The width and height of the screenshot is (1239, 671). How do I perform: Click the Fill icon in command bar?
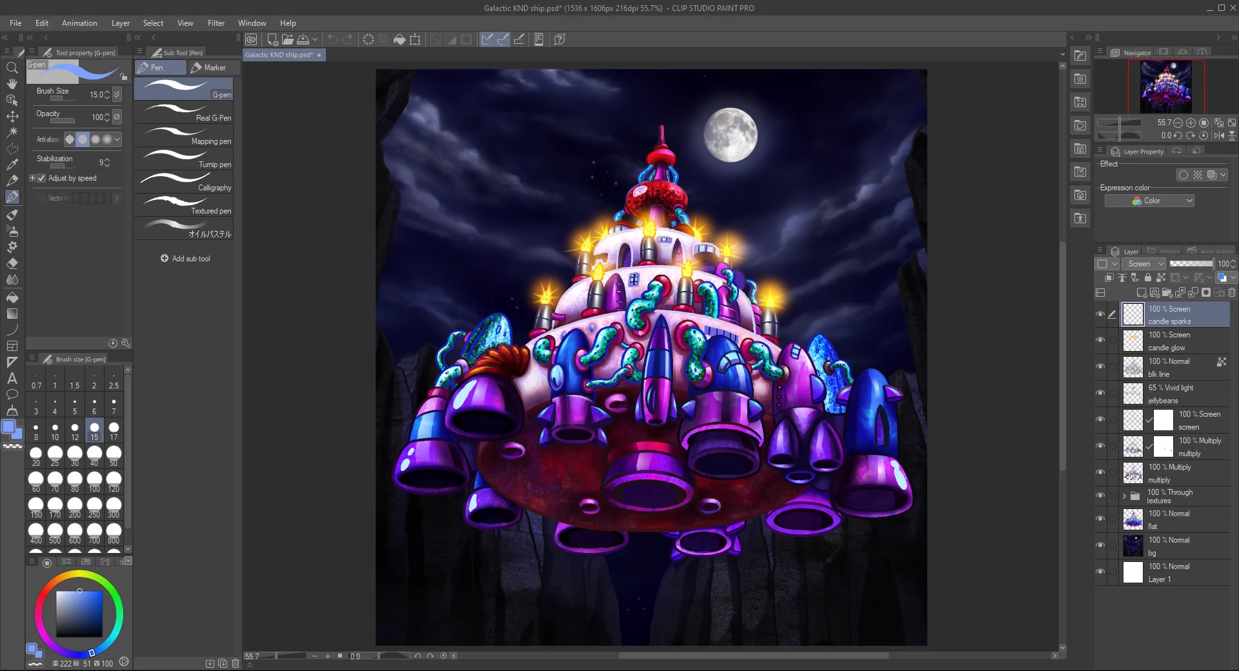(399, 39)
